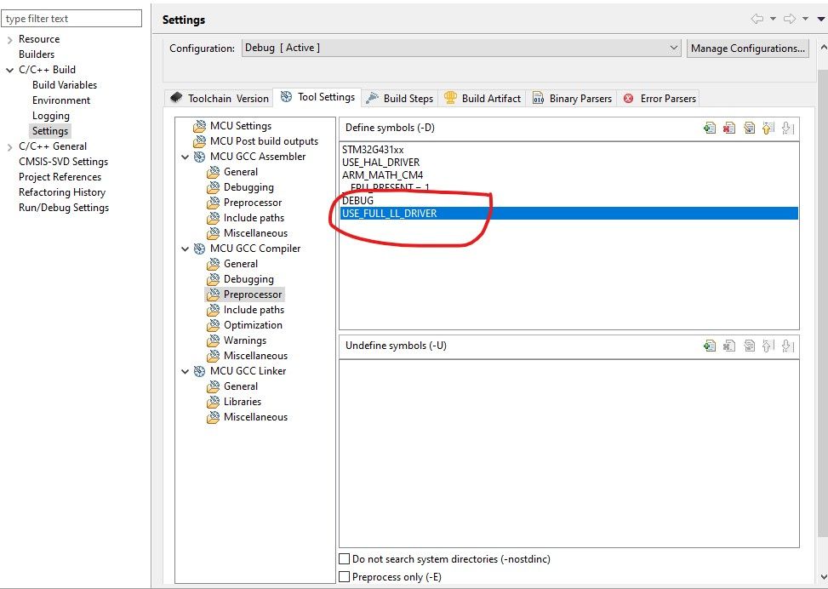Add a new undefine symbol (-U)
This screenshot has width=828, height=589.
pos(710,346)
